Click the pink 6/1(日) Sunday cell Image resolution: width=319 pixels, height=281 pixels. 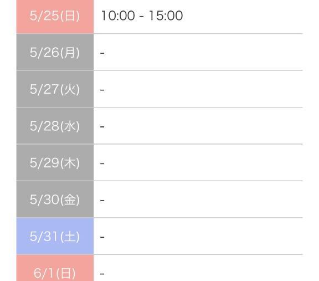[55, 268]
